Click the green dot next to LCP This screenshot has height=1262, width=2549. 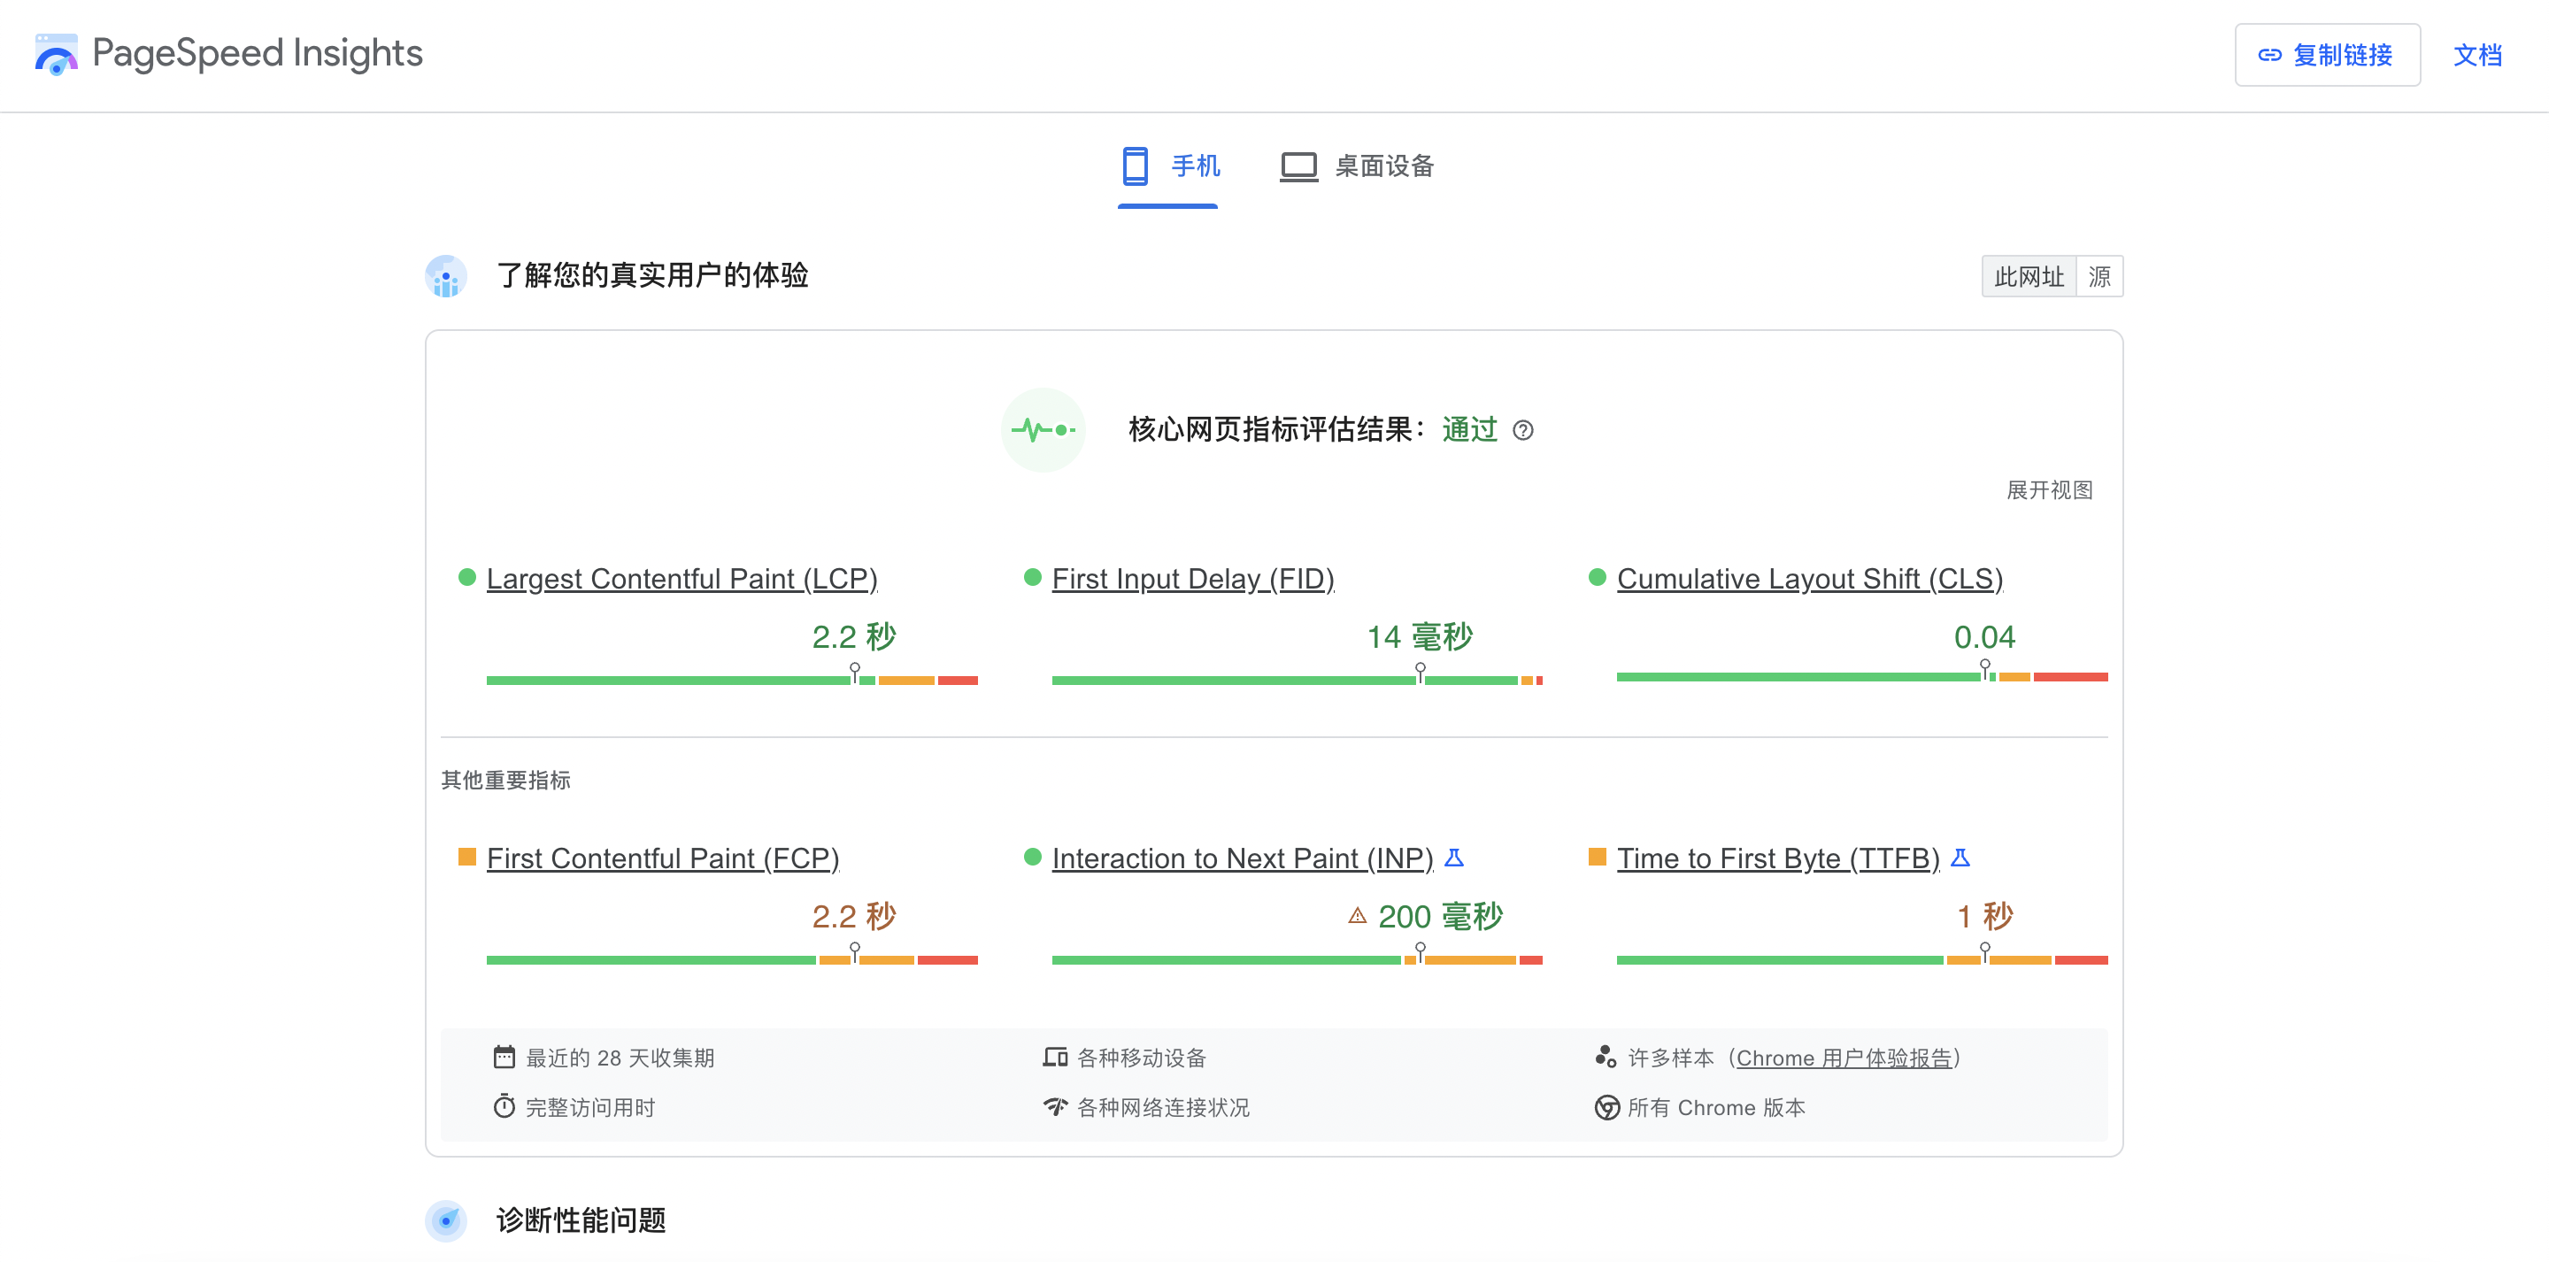[467, 577]
